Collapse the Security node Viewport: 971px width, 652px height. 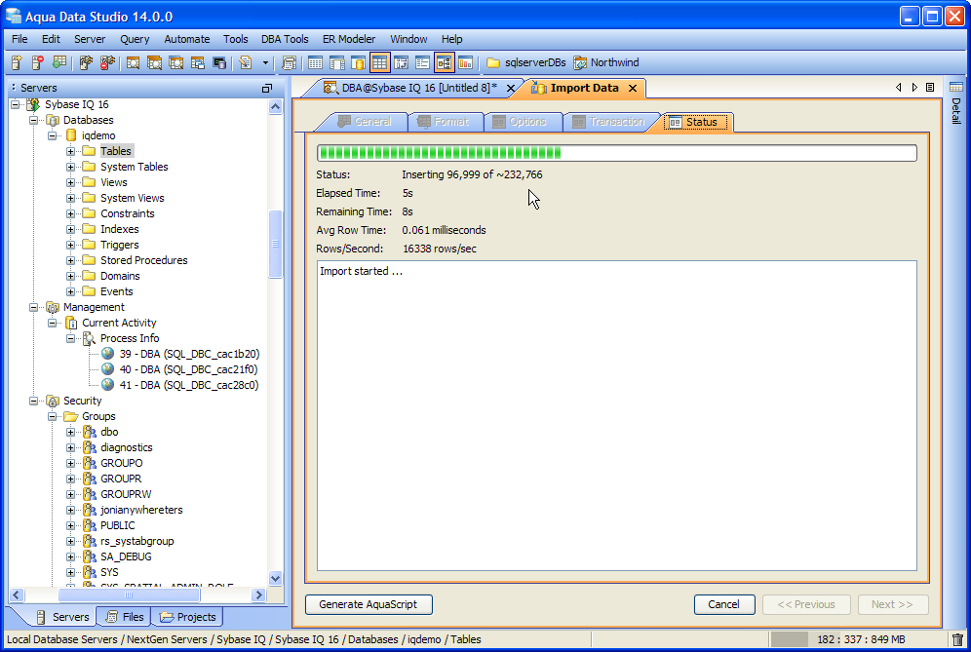[34, 401]
